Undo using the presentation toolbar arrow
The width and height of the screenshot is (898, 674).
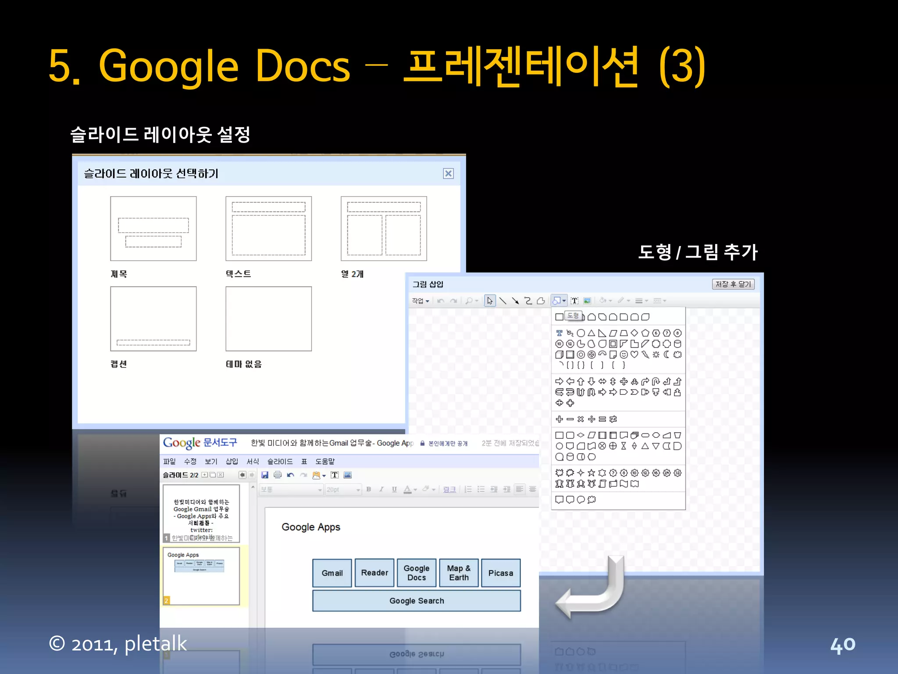point(290,475)
